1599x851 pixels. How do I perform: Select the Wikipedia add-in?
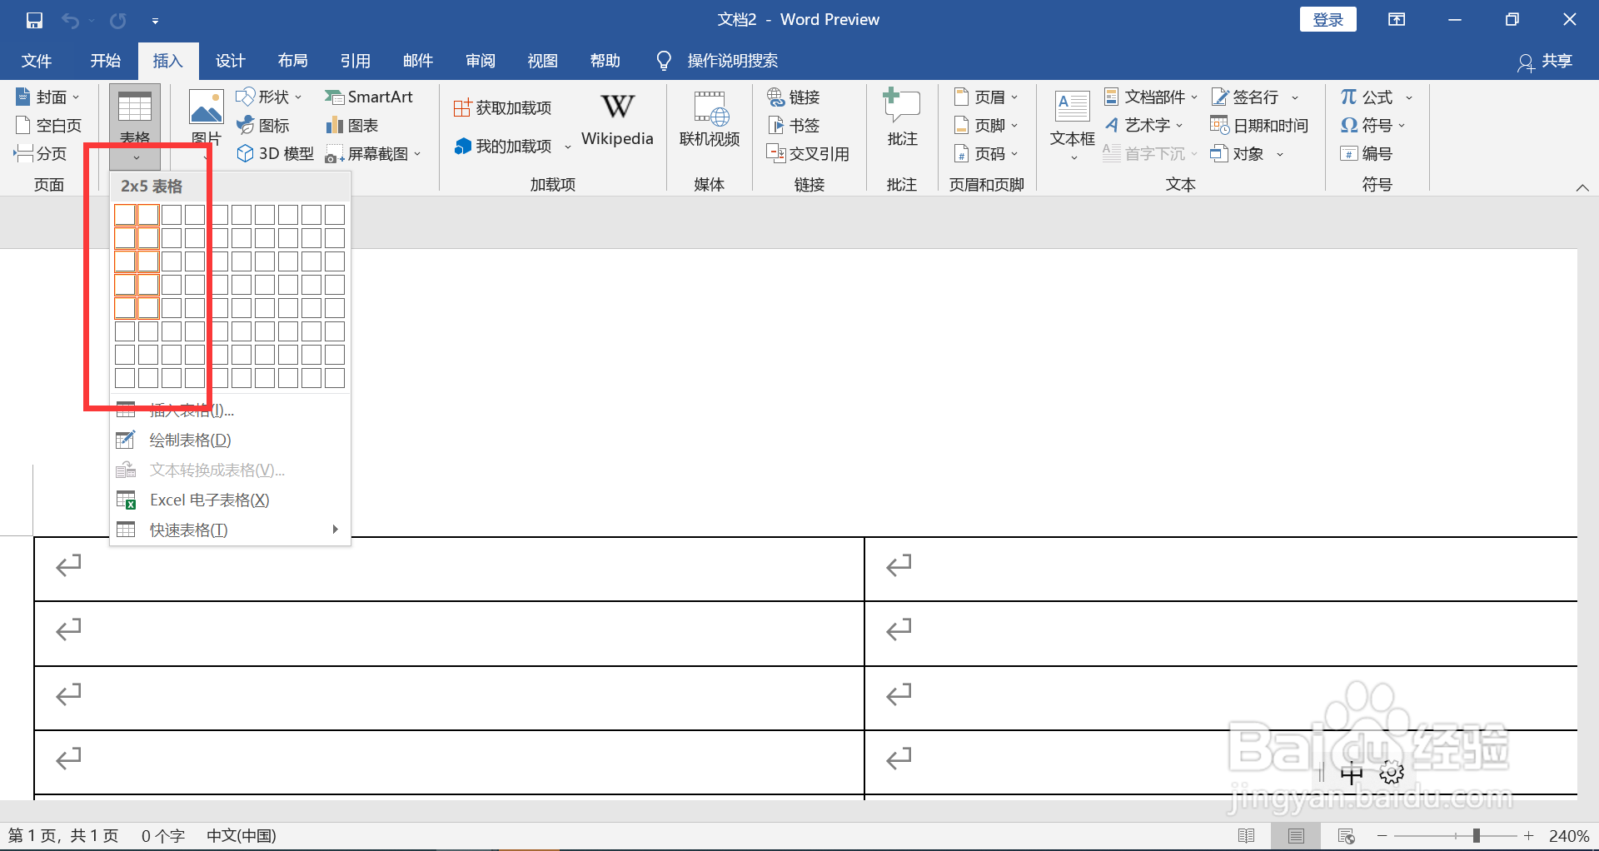pos(617,121)
